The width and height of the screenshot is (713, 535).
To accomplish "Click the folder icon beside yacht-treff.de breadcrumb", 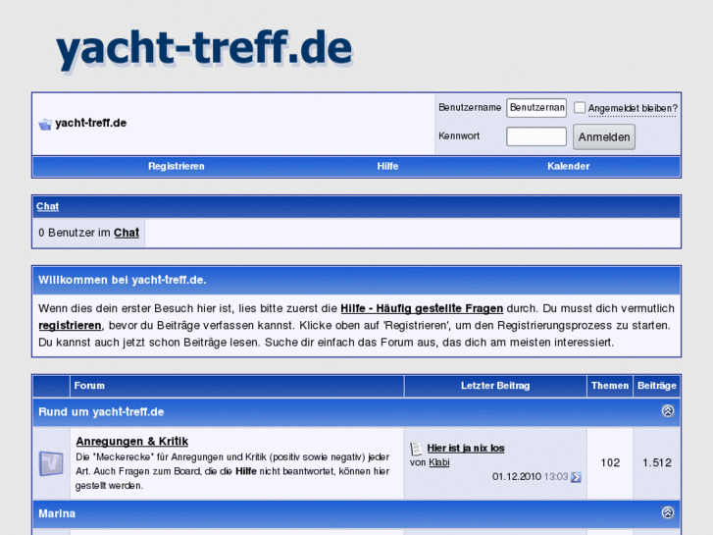I will pyautogui.click(x=45, y=124).
